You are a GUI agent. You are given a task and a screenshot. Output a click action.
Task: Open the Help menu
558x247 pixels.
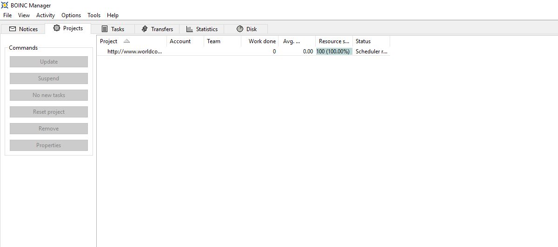click(x=113, y=15)
